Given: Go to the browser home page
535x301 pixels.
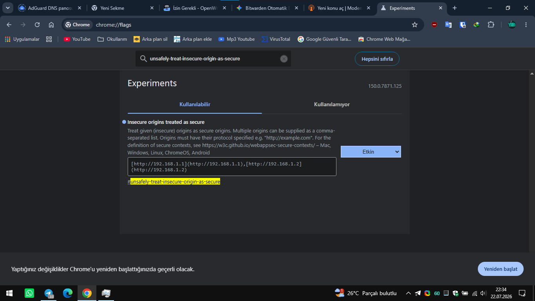Looking at the screenshot, I should (51, 25).
